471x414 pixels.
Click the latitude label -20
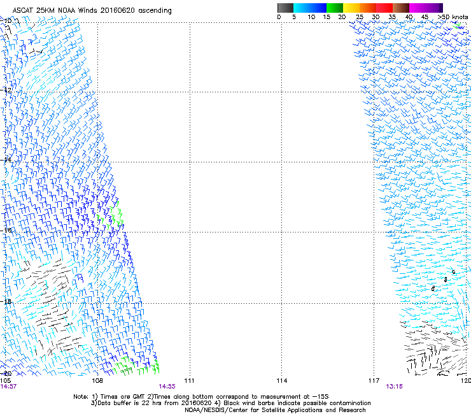6,373
